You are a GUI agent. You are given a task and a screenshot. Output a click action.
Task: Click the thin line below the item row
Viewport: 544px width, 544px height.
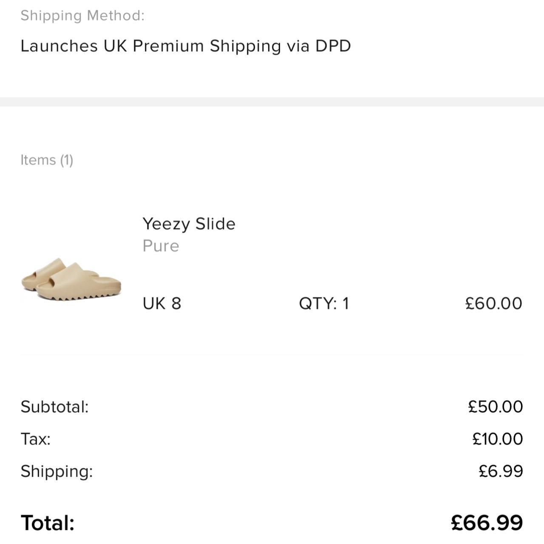click(272, 354)
